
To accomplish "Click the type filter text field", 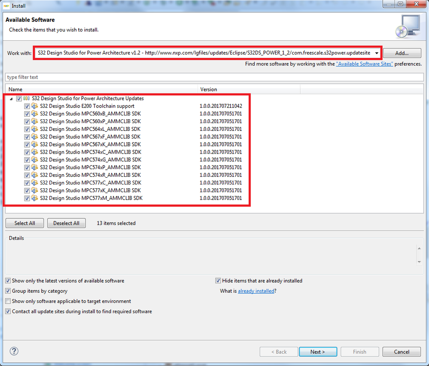I will click(214, 77).
